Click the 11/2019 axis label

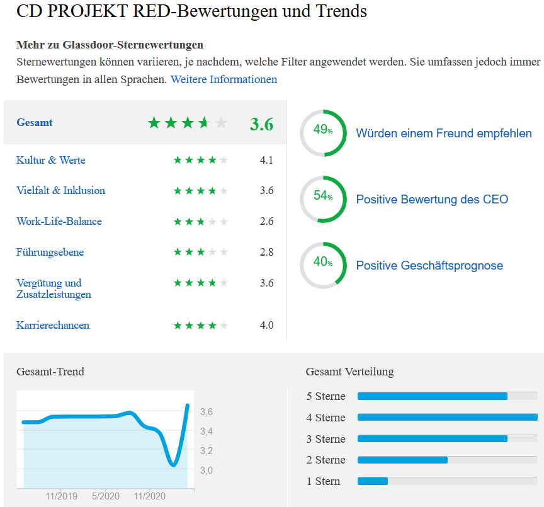point(62,496)
